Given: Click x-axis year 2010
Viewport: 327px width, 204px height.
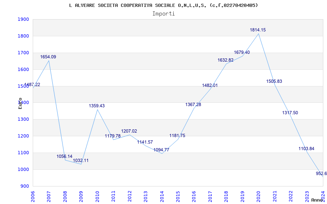Looking at the screenshot, I should click(x=97, y=196).
